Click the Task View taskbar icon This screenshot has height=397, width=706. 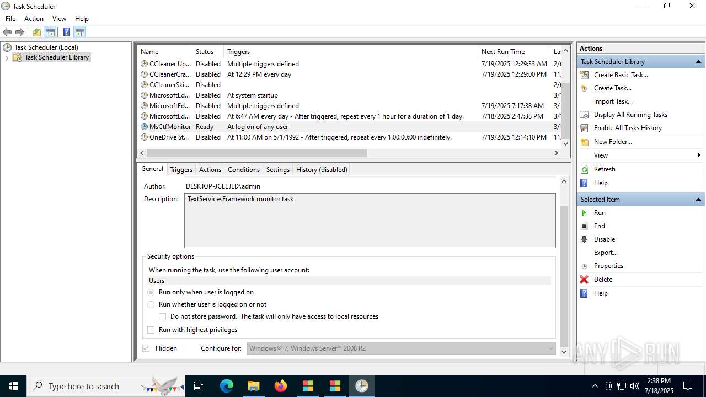tap(199, 386)
